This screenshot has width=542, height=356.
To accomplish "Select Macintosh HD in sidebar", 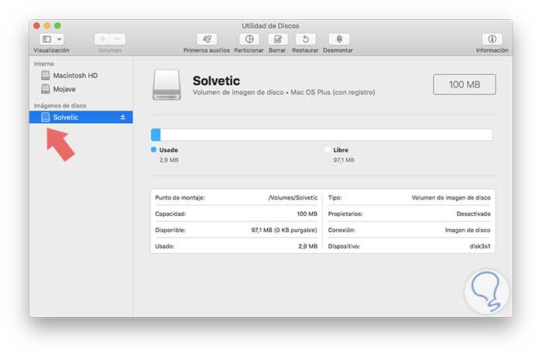I will 81,75.
